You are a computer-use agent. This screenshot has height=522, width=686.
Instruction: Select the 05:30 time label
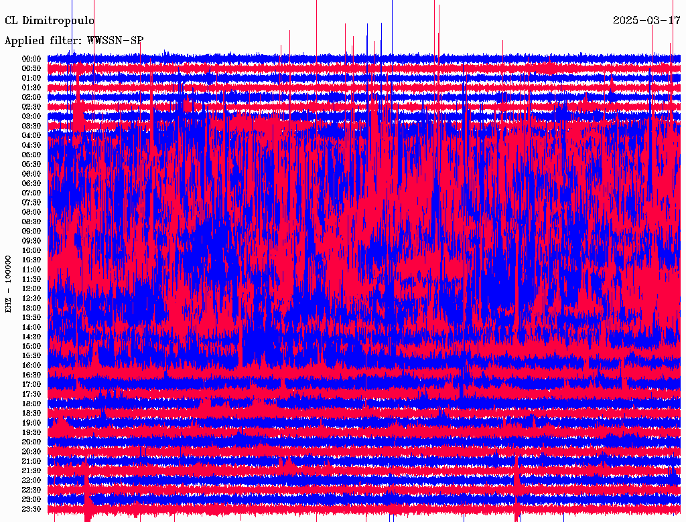tap(31, 164)
